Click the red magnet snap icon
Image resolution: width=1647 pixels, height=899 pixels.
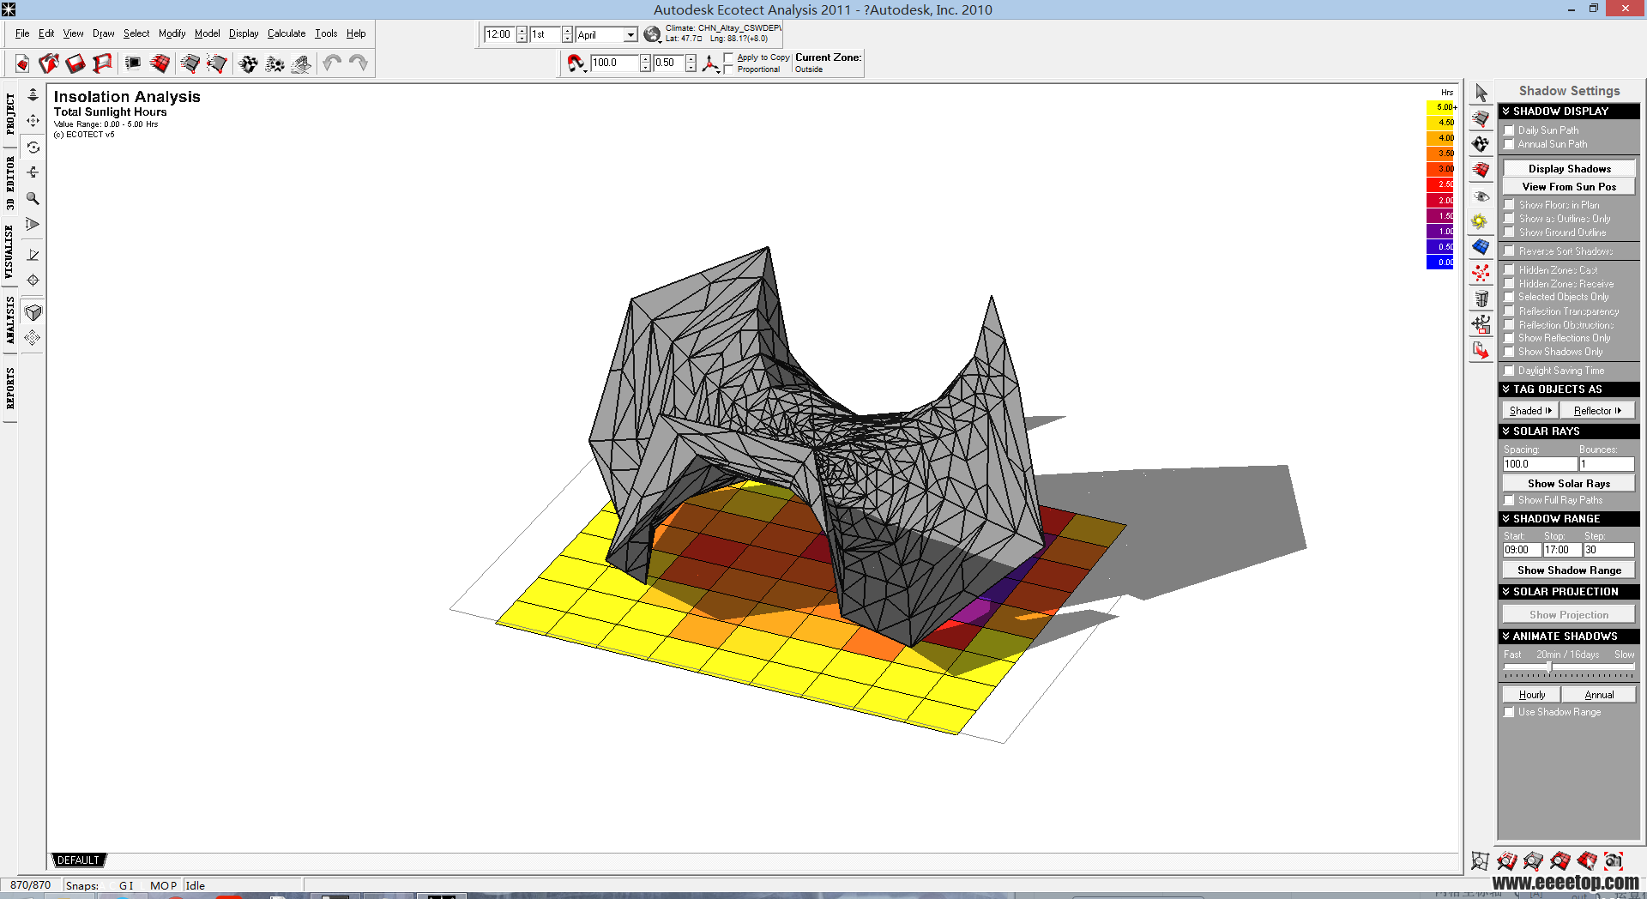(576, 63)
